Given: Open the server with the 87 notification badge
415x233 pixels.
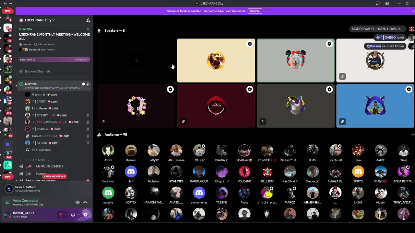Looking at the screenshot, I should tap(7, 49).
